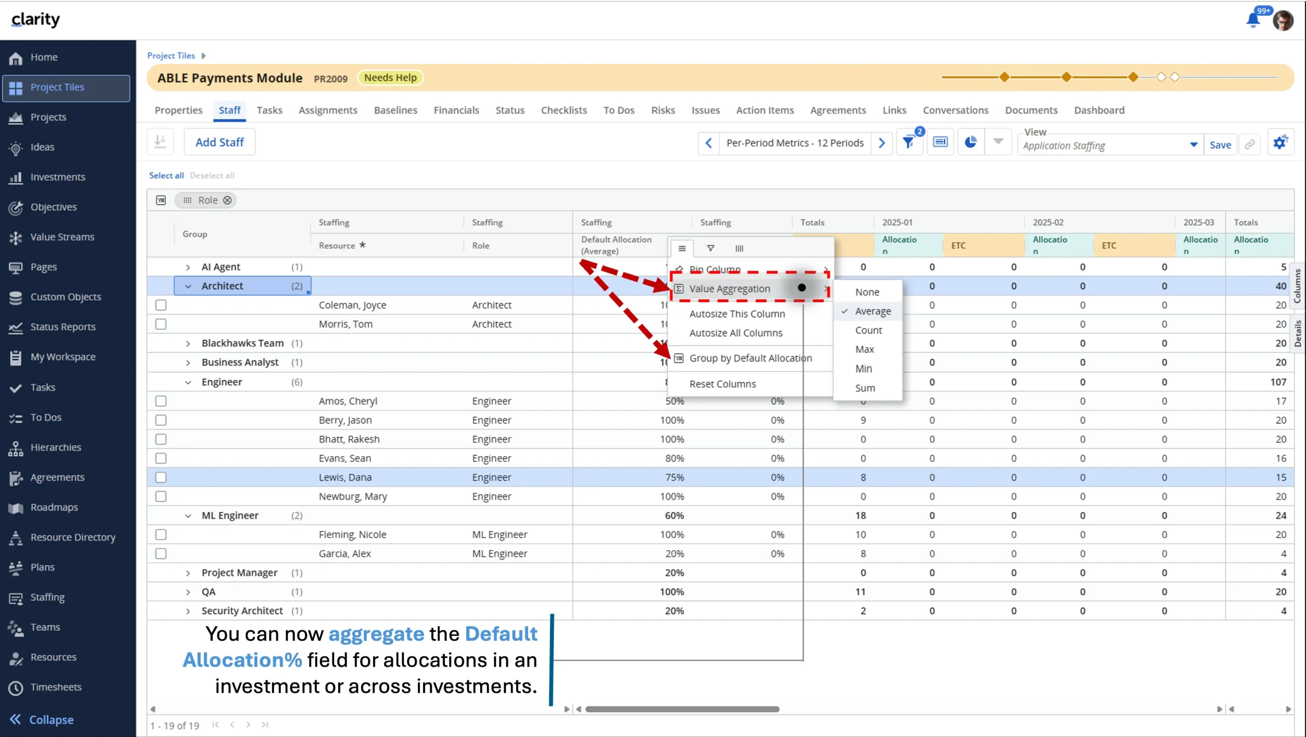Follow the Project Tiles breadcrumb link
Image resolution: width=1306 pixels, height=737 pixels.
(171, 56)
